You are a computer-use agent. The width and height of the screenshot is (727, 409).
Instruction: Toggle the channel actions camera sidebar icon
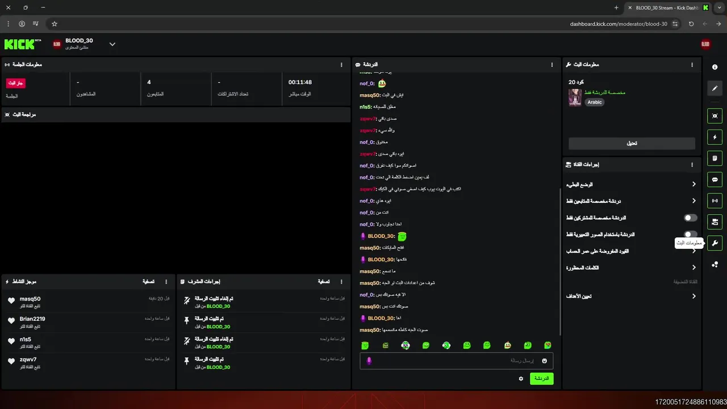pos(715,222)
